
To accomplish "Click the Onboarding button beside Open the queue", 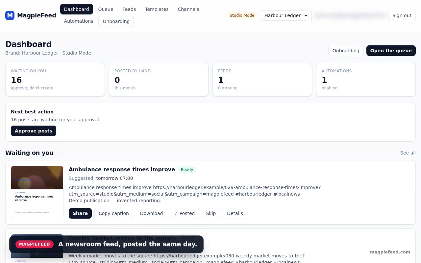I will pyautogui.click(x=346, y=51).
